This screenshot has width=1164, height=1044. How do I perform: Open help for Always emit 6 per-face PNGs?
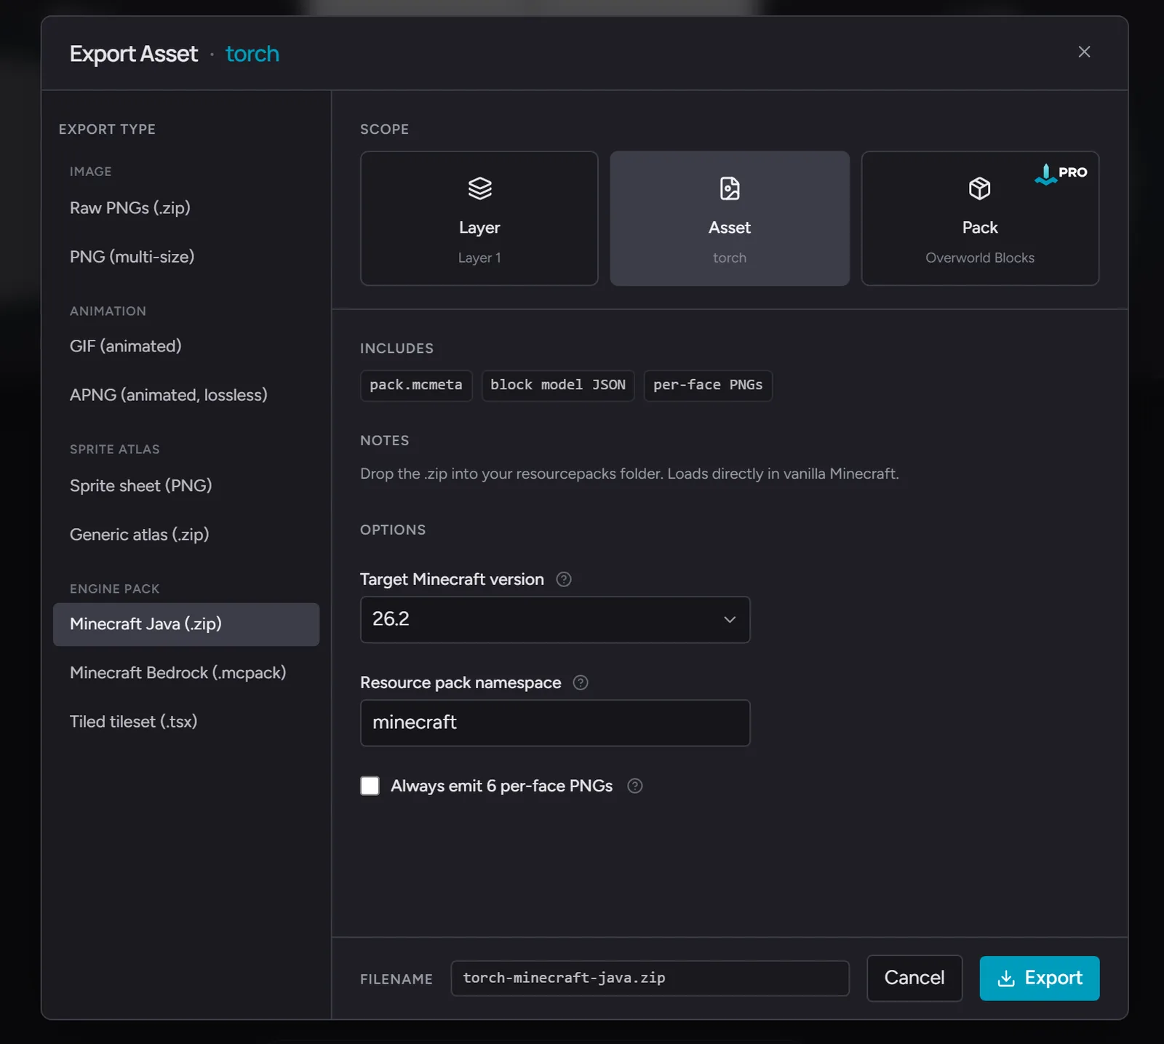point(635,786)
